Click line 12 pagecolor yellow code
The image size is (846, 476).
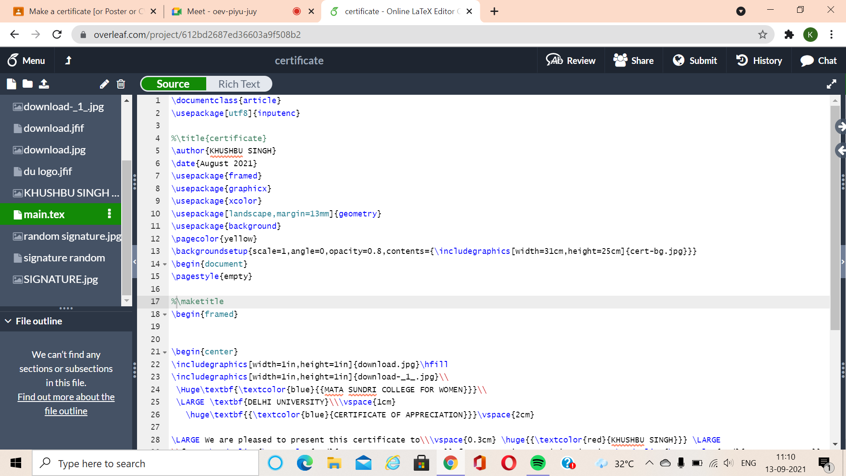tap(214, 239)
